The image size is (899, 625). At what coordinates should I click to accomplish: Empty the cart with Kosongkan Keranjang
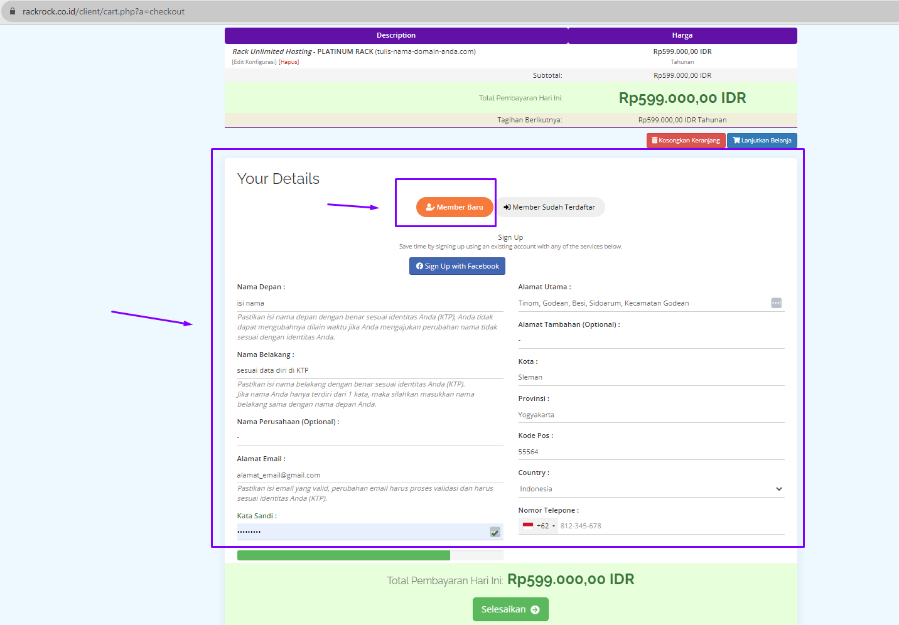coord(686,141)
